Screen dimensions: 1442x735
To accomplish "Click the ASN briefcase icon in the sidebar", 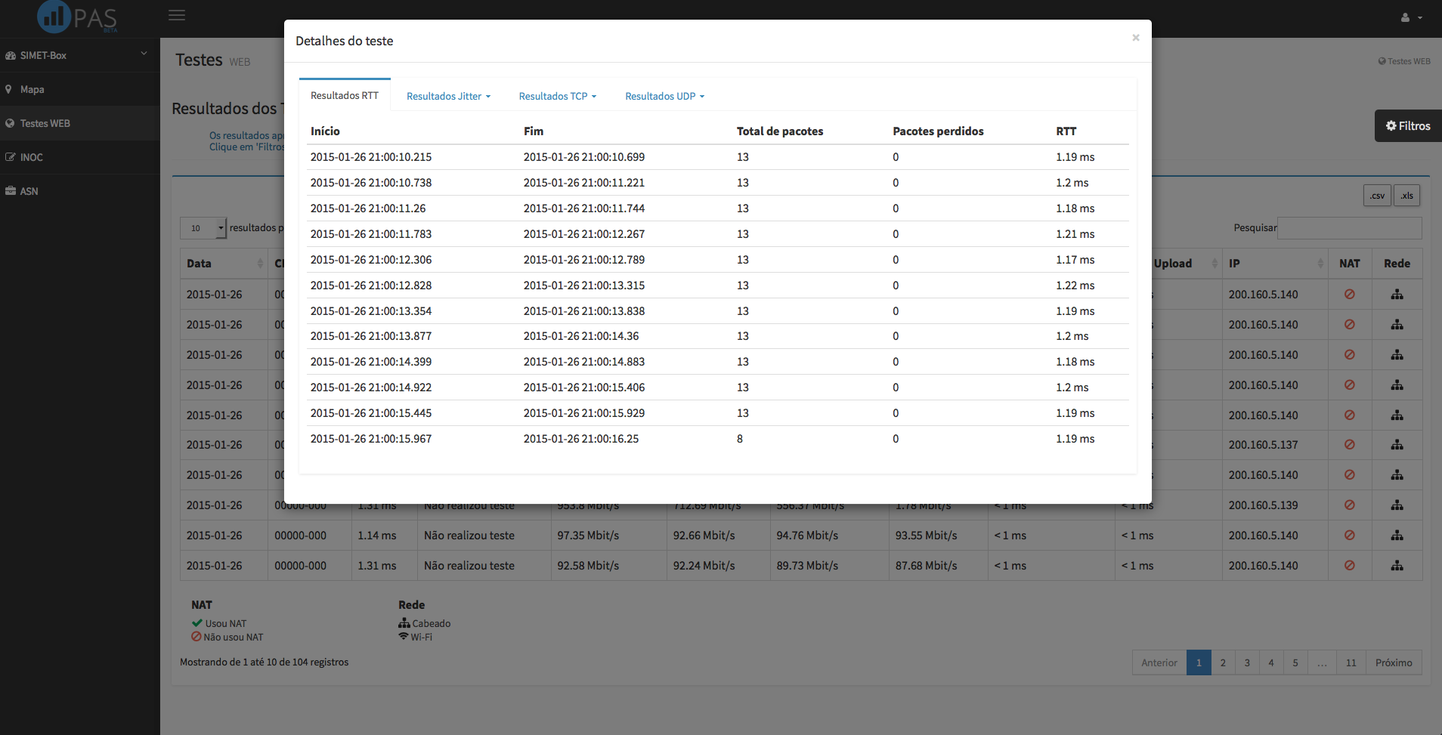I will pyautogui.click(x=11, y=191).
